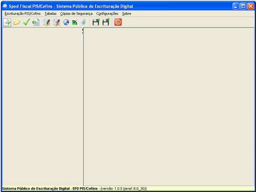Click the import document icon with green arrow
The image size is (256, 192).
point(36,22)
